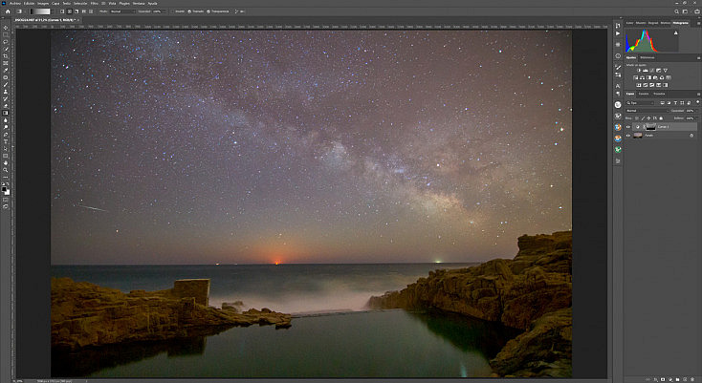Screen dimensions: 702x383
Task: Open the Character panel icon
Action: coord(618,86)
